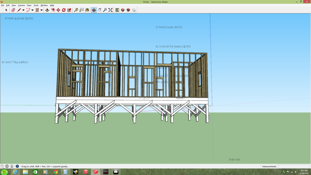Open File Explorer from the taskbar

(25, 172)
